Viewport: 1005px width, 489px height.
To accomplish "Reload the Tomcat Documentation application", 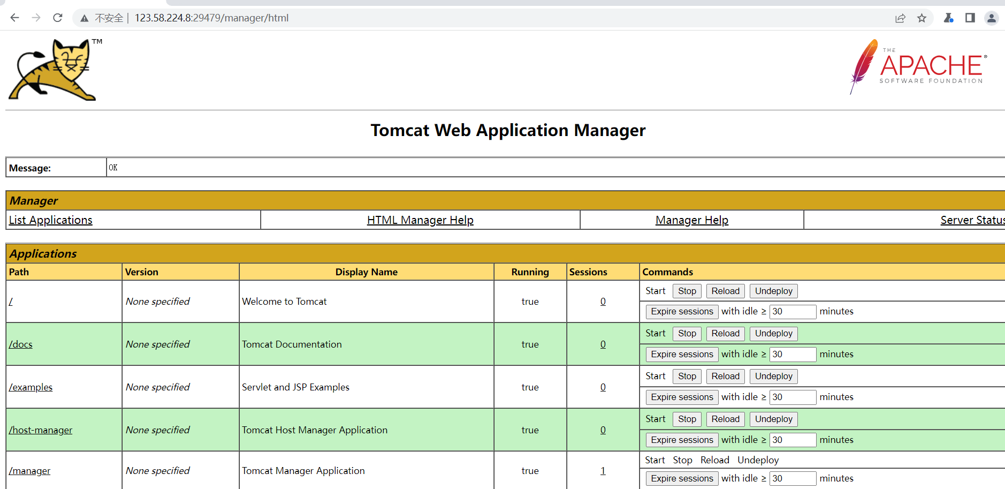I will pos(725,333).
